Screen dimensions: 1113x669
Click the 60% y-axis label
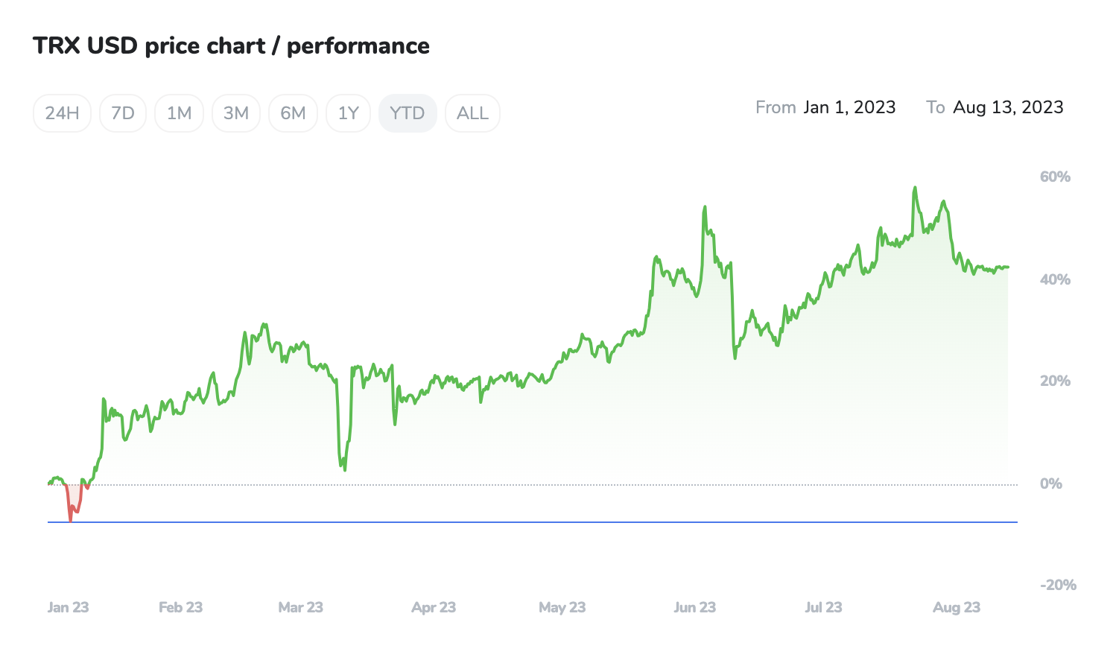(x=1055, y=177)
